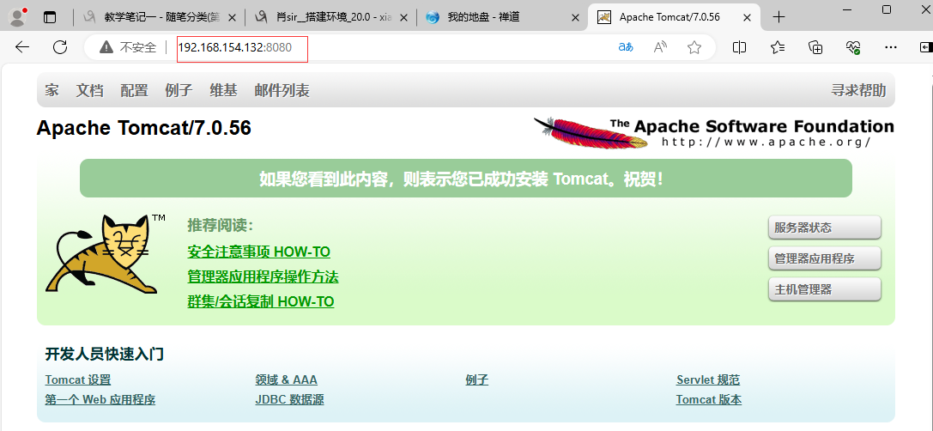Click the Tomcat install success banner
Viewport: 933px width, 431px height.
(466, 178)
